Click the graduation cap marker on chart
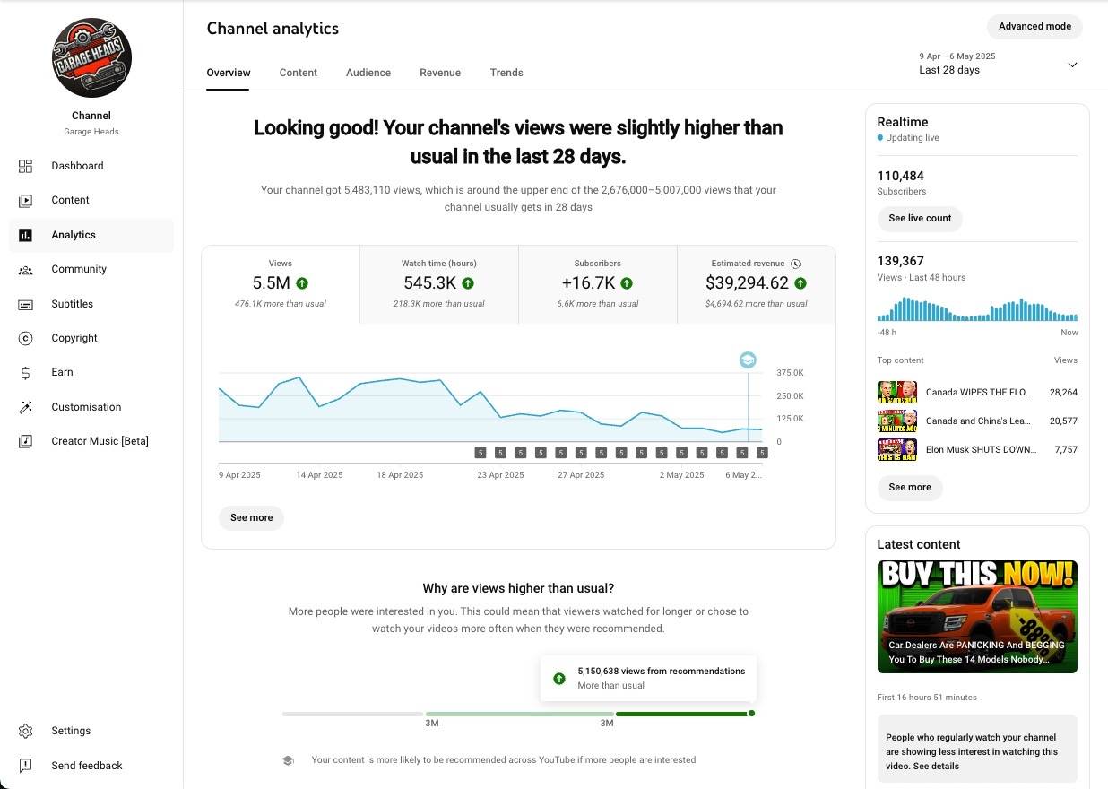1108x789 pixels. point(748,360)
